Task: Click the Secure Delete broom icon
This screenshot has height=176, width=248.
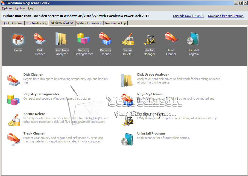Action: click(127, 40)
